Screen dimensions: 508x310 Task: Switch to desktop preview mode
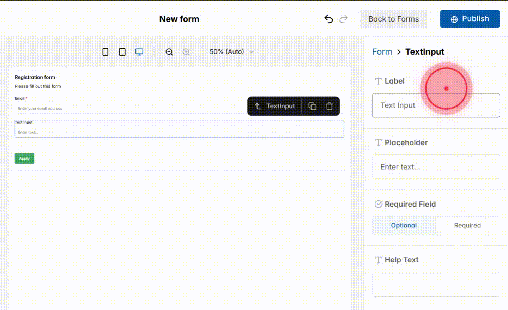pos(139,51)
